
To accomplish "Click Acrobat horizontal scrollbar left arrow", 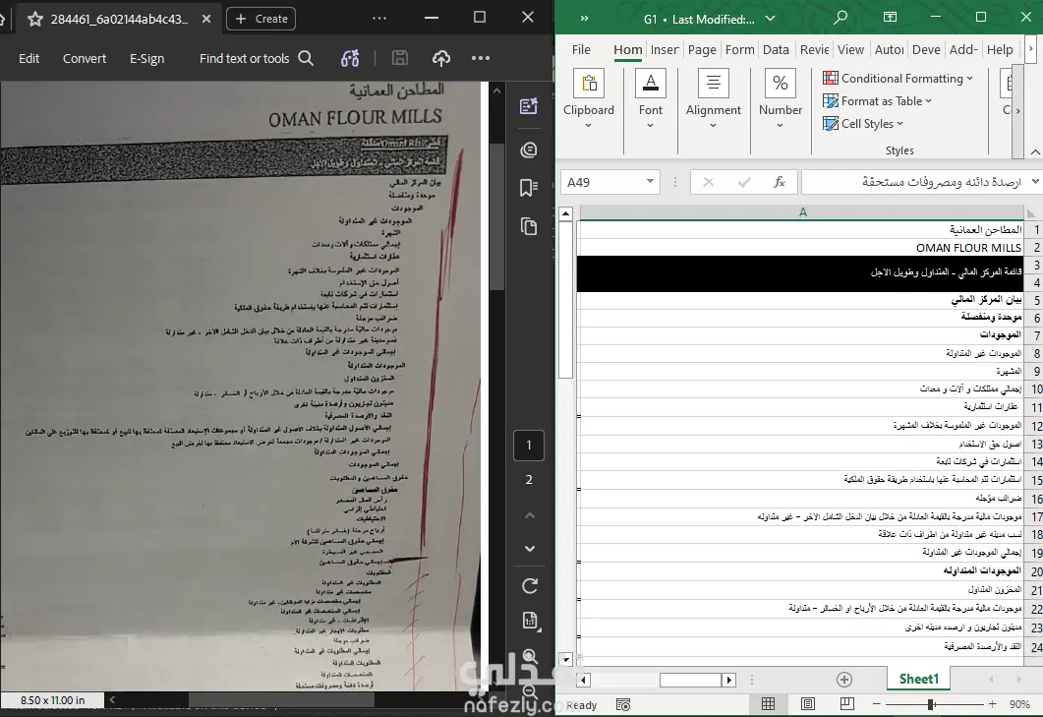I will point(112,699).
